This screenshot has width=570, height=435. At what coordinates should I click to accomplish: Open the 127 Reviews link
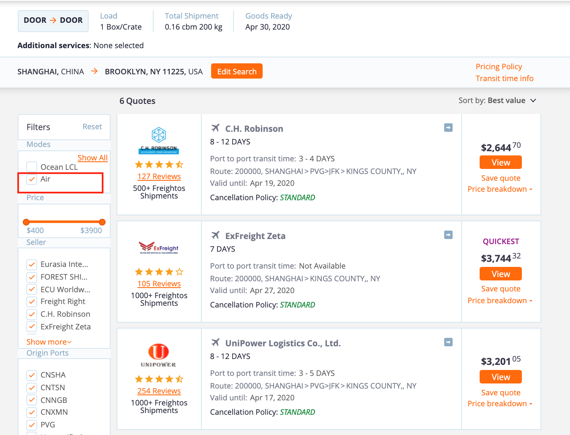tap(159, 177)
